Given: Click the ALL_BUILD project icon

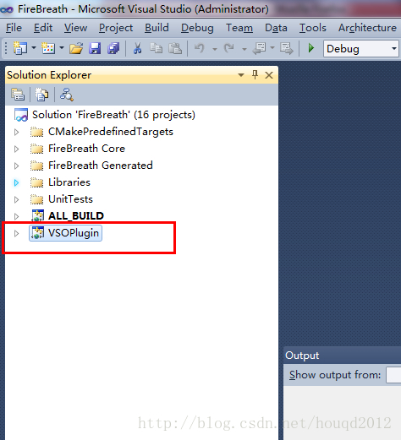Looking at the screenshot, I should (x=38, y=216).
